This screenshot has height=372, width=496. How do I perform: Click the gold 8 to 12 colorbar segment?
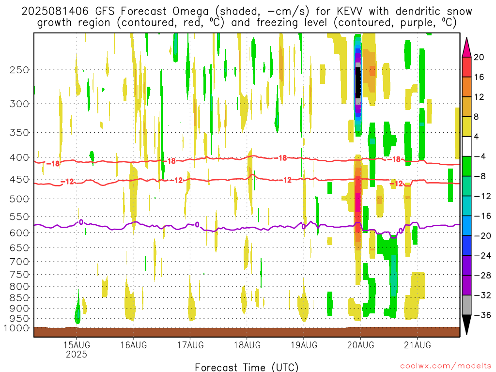[466, 107]
